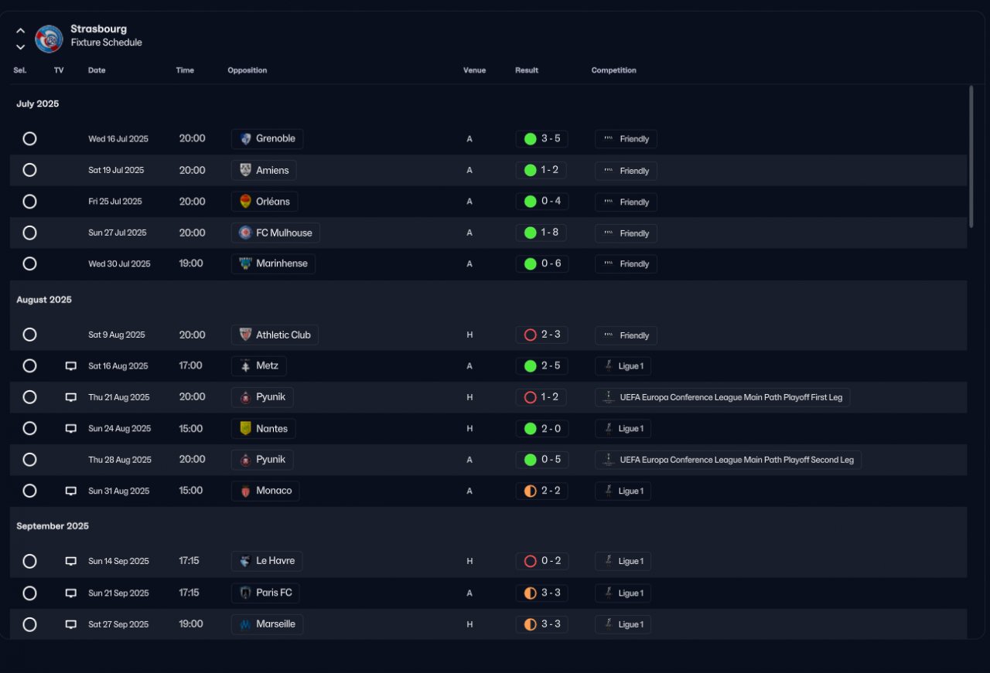This screenshot has width=990, height=673.
Task: Click the down chevron beside Strasbourg
Action: [x=21, y=47]
